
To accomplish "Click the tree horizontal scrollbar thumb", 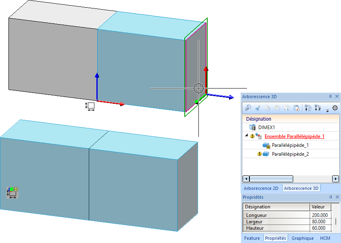I will click(271, 179).
